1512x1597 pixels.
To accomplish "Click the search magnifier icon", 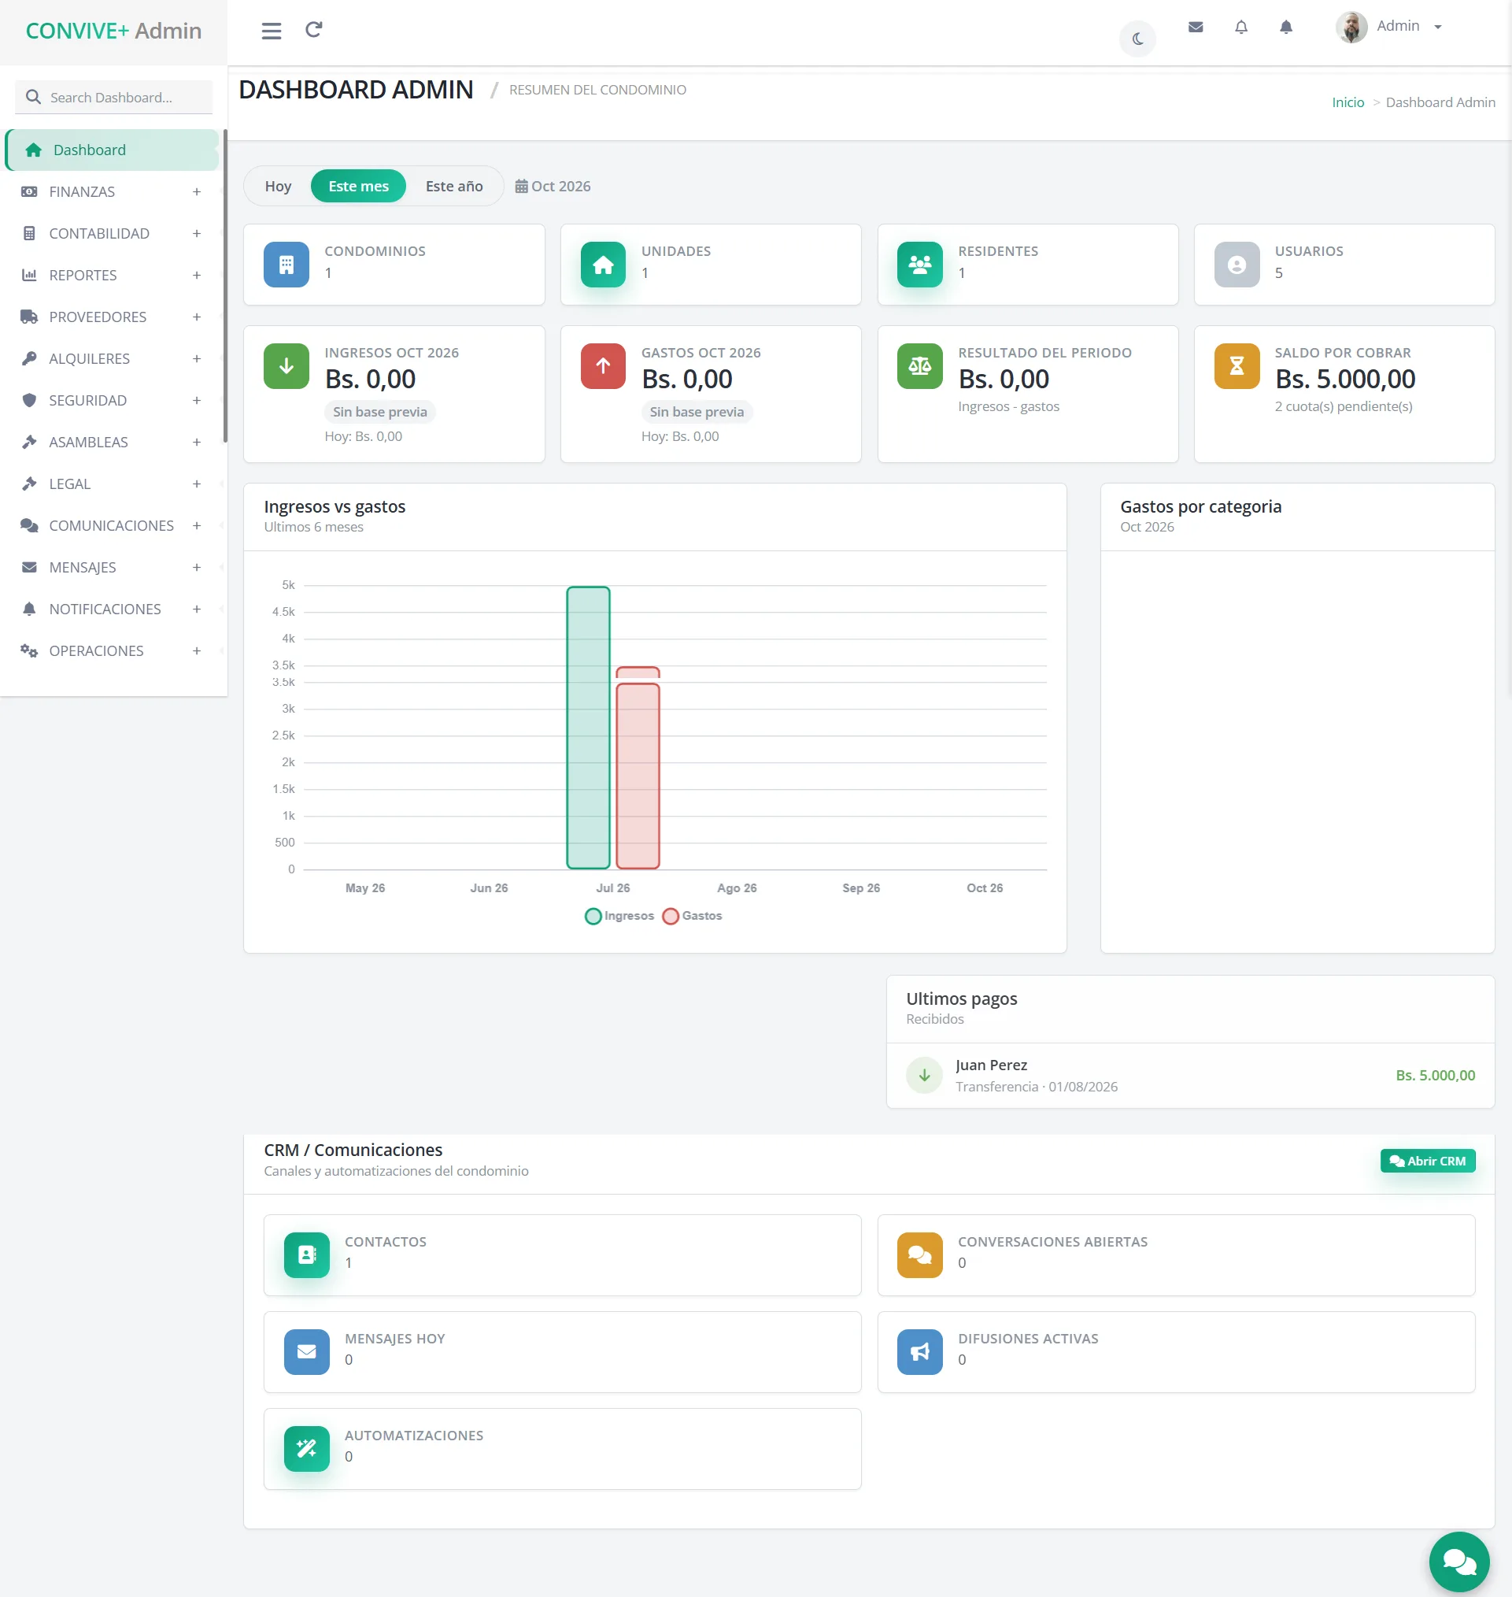I will (33, 97).
